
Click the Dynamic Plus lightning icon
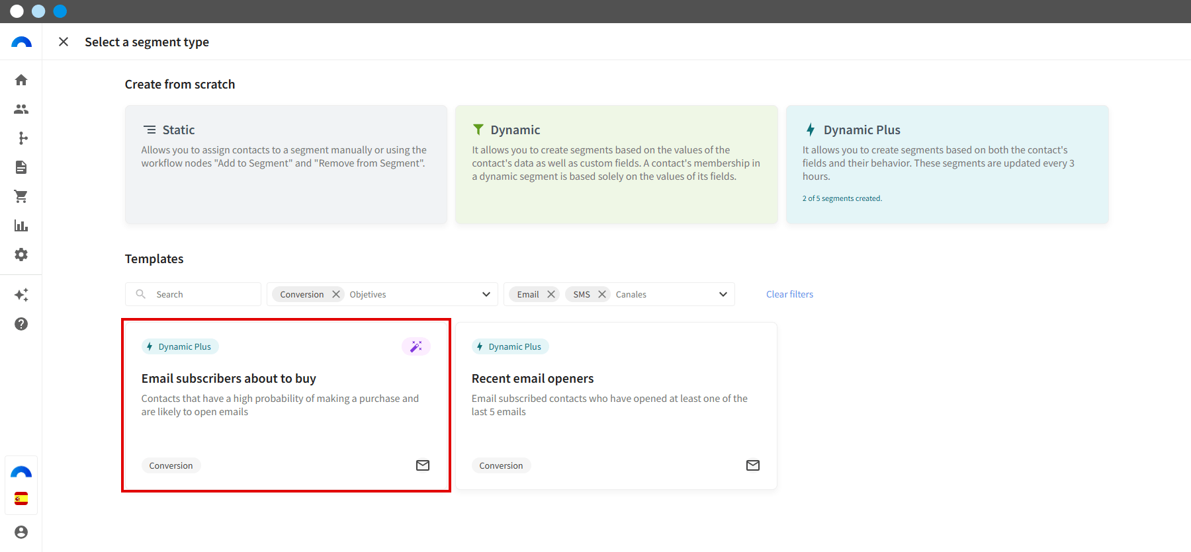(811, 130)
